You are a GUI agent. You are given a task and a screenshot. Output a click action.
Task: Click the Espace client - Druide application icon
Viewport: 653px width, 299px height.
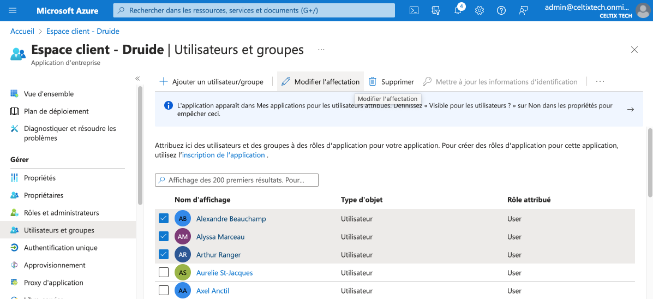tap(18, 54)
